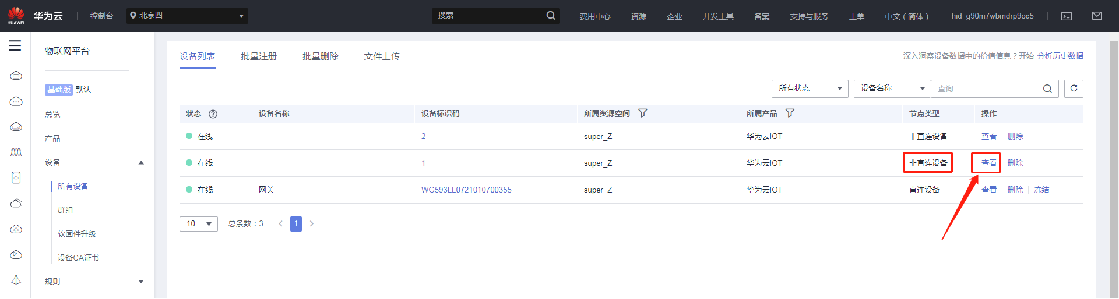The height and width of the screenshot is (299, 1119).
Task: Switch to the 批量注册 tab
Action: [x=259, y=56]
